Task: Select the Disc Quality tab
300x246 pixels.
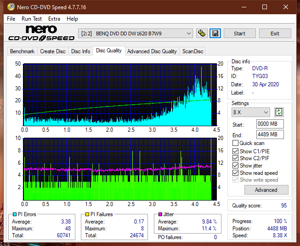Action: (x=109, y=50)
